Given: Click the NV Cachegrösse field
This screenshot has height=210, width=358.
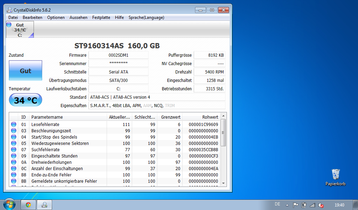Looking at the screenshot, I should 210,64.
